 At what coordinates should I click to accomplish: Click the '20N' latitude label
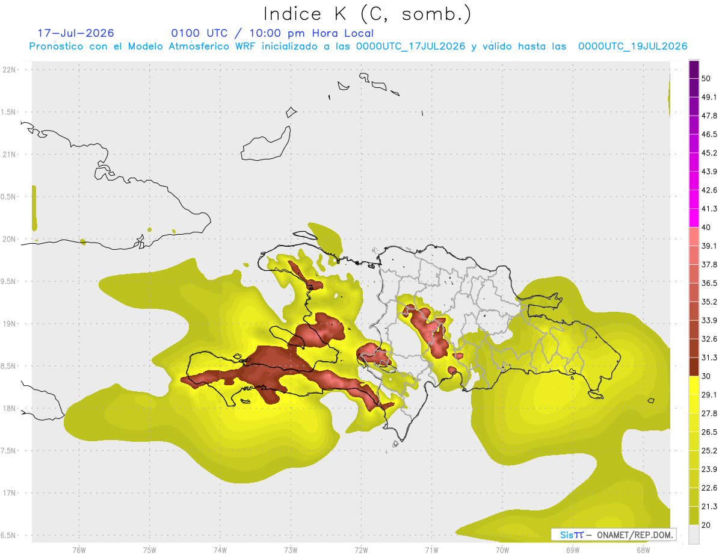click(x=9, y=239)
